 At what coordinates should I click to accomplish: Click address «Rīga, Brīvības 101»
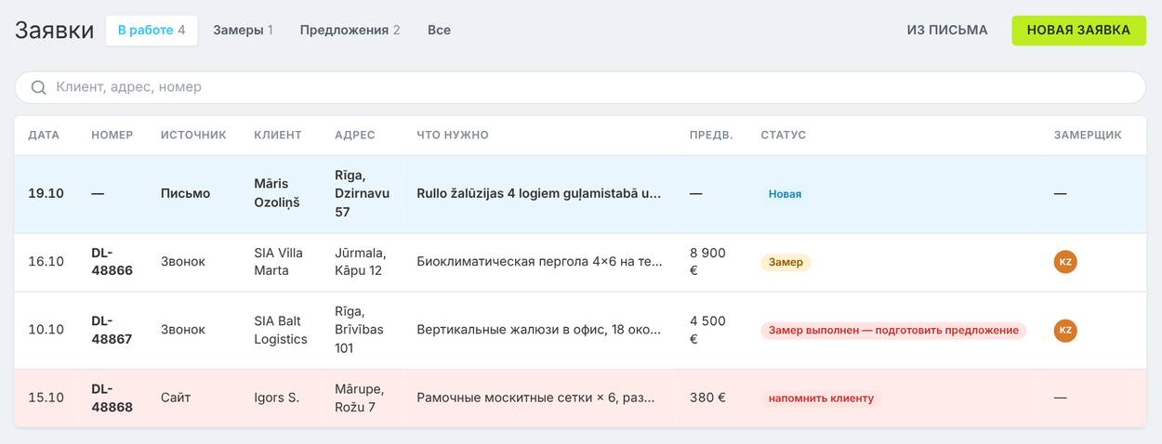360,330
